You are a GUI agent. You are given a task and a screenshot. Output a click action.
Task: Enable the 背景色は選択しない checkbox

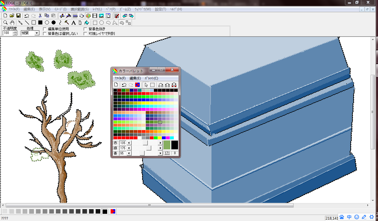pos(45,33)
